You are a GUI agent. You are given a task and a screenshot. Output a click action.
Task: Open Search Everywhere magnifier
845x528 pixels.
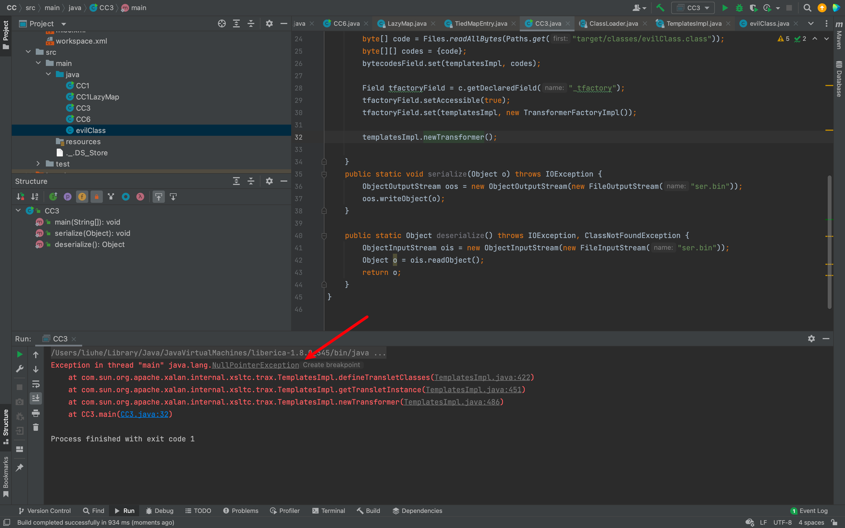pyautogui.click(x=807, y=8)
